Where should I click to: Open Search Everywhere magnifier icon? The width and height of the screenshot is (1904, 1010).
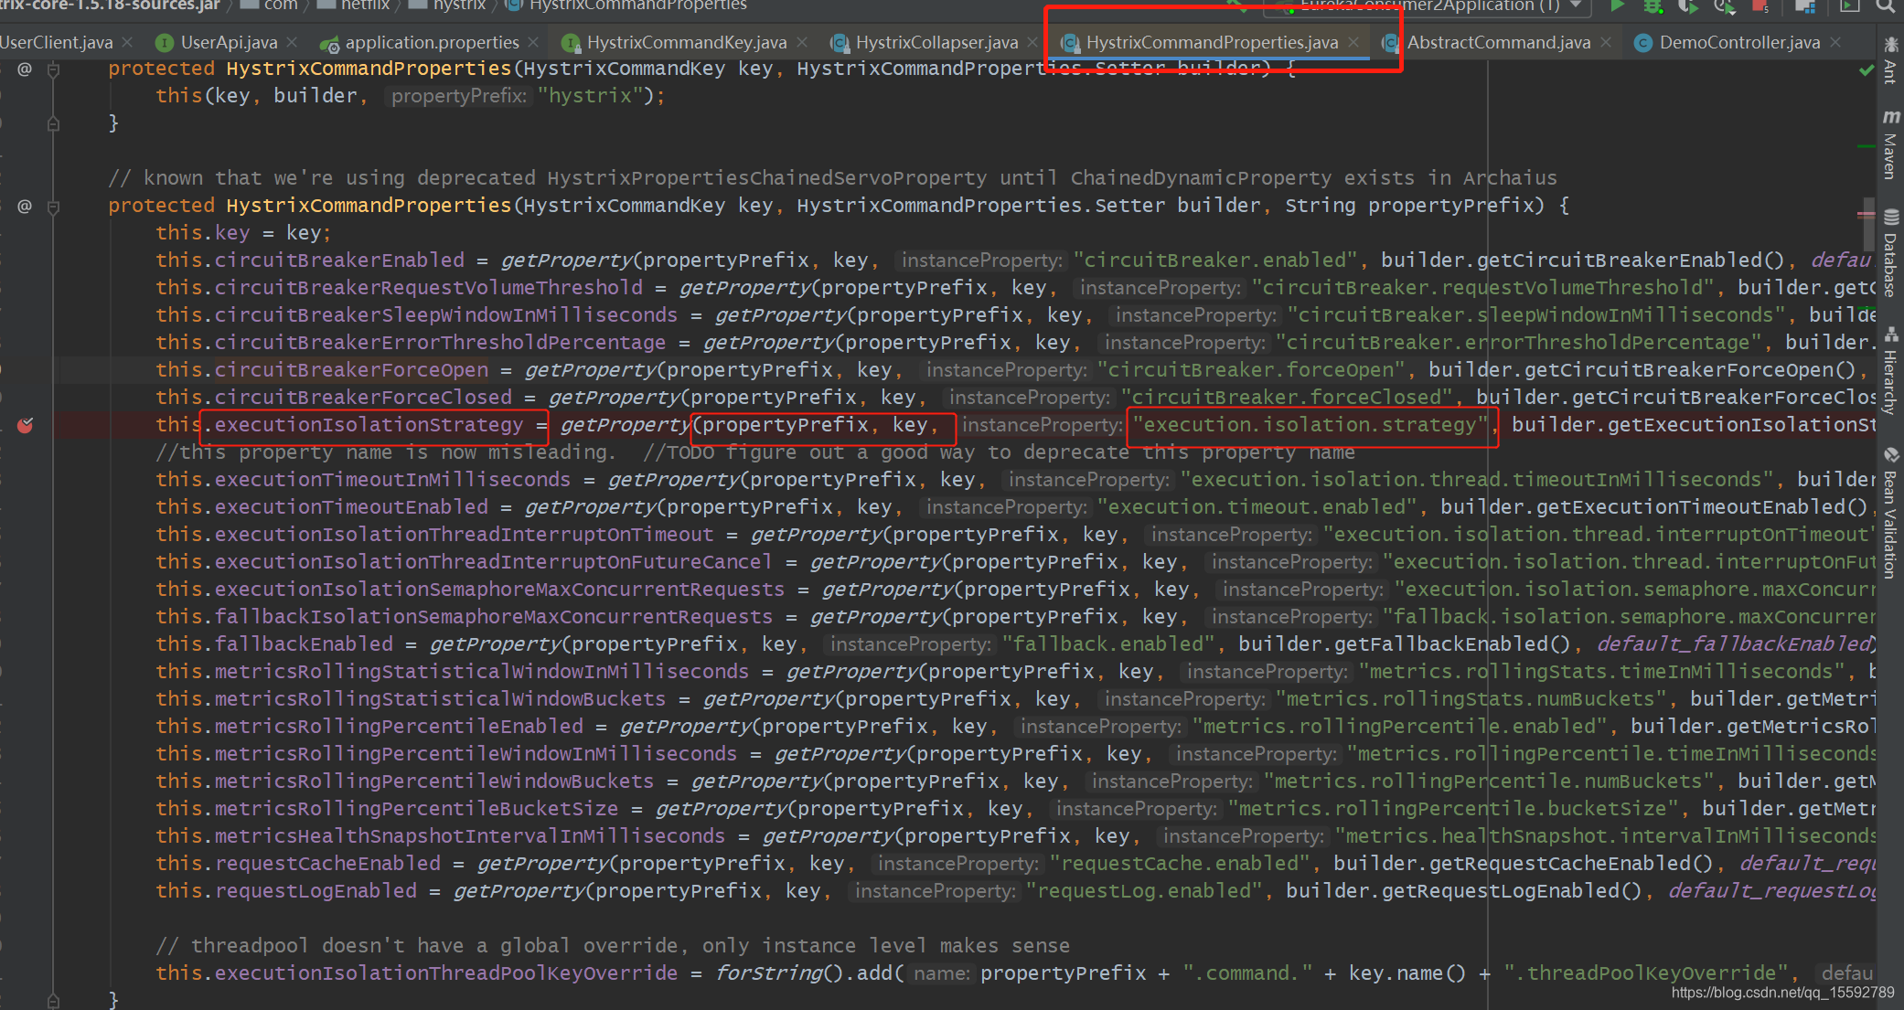(1884, 5)
